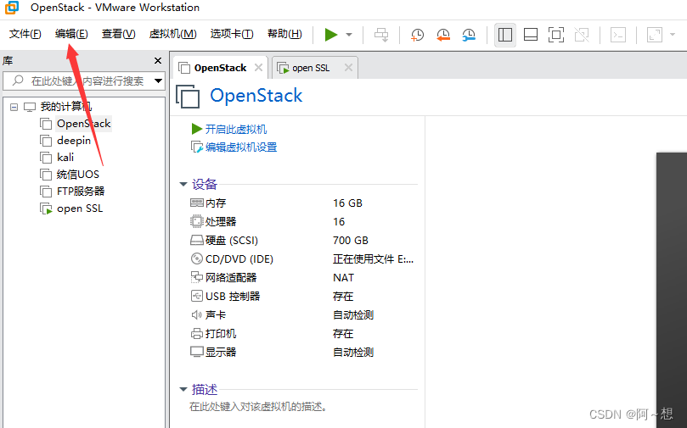Image resolution: width=687 pixels, height=428 pixels.
Task: Collapse the 描述 section
Action: pyautogui.click(x=183, y=389)
